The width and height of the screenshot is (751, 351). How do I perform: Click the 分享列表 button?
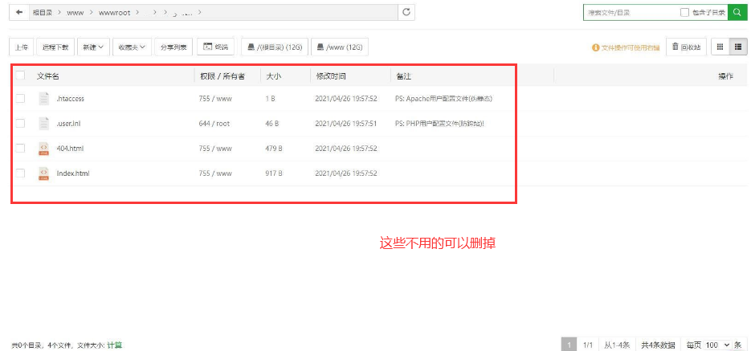click(173, 47)
